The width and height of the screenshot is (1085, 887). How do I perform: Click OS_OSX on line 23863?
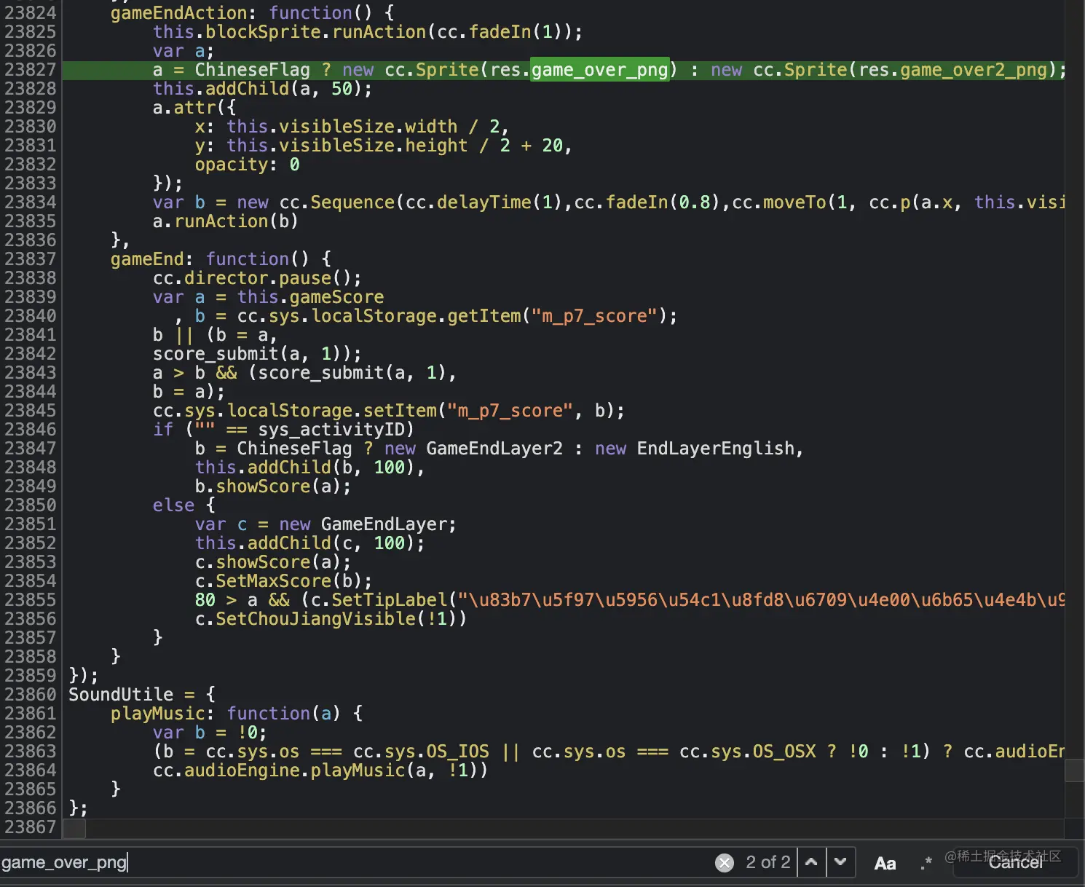784,752
